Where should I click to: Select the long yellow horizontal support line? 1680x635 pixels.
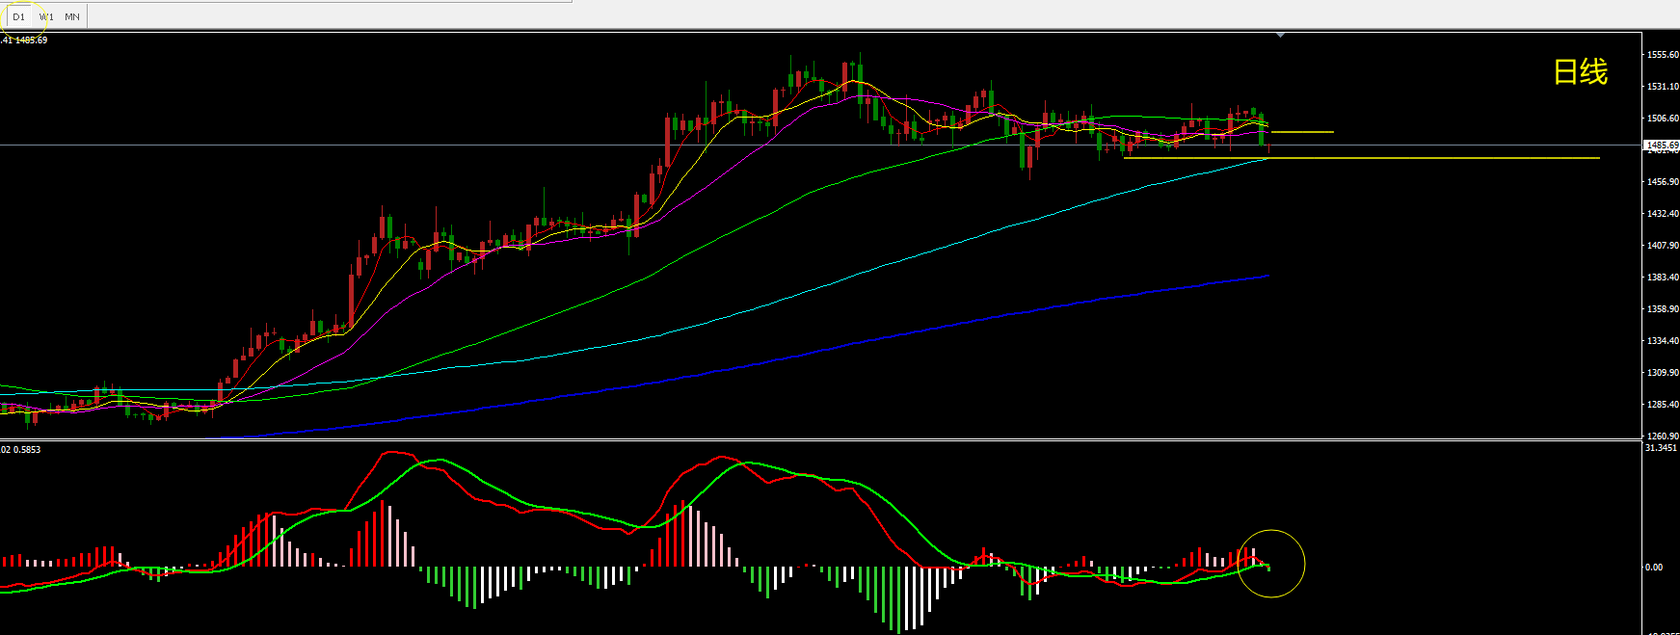[1362, 158]
